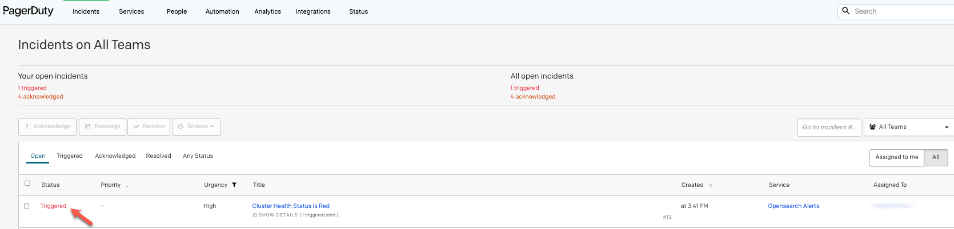The image size is (954, 229).
Task: Select the Acknowledged status tab
Action: (115, 156)
